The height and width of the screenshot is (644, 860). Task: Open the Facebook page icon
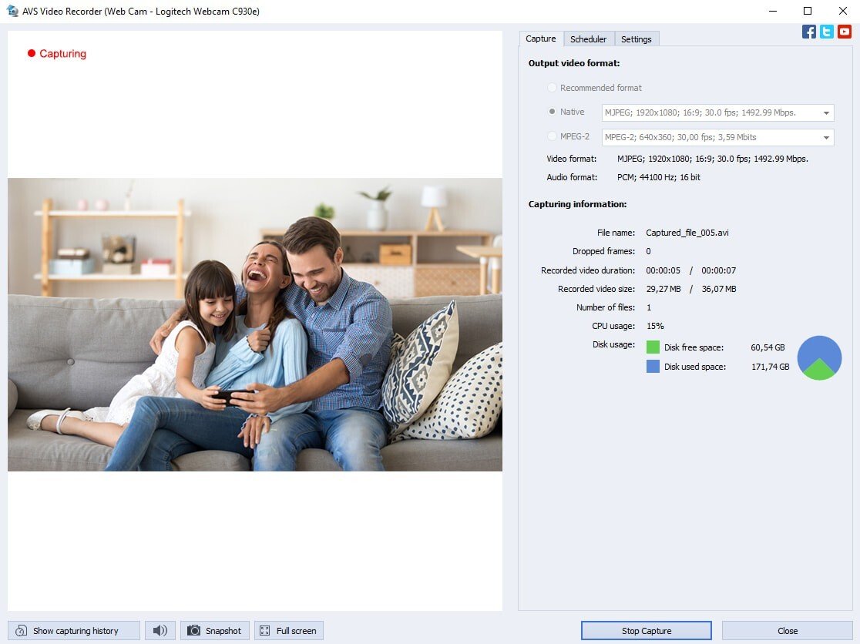pyautogui.click(x=809, y=32)
